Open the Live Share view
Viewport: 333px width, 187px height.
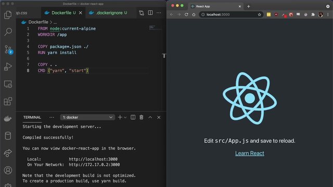(x=8, y=153)
